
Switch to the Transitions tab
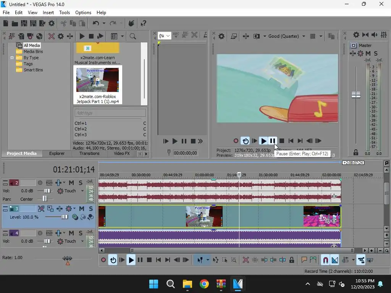[x=89, y=153]
